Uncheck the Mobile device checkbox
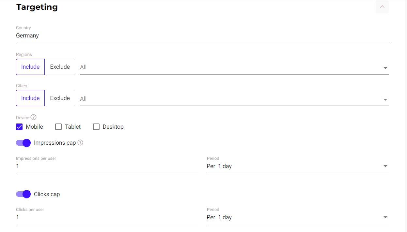This screenshot has height=232, width=407. 19,127
